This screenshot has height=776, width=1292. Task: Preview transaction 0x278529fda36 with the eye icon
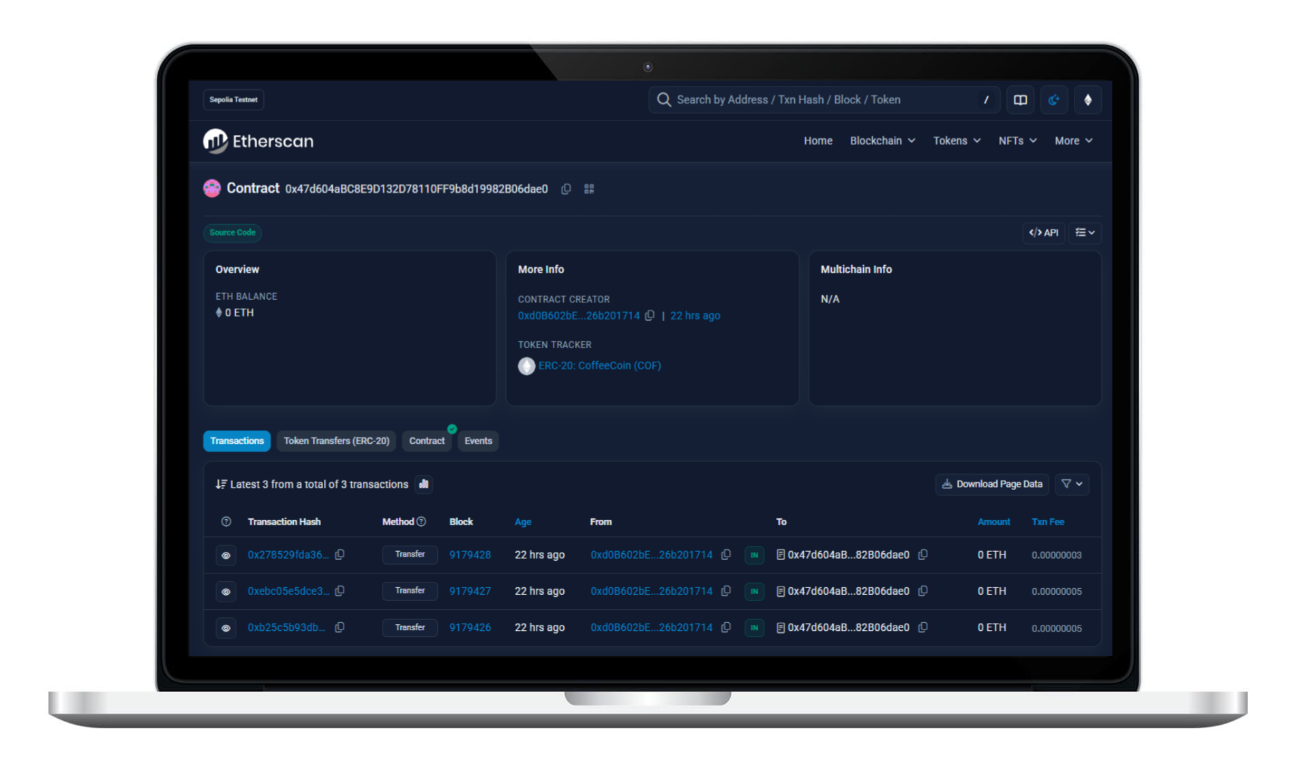point(226,555)
